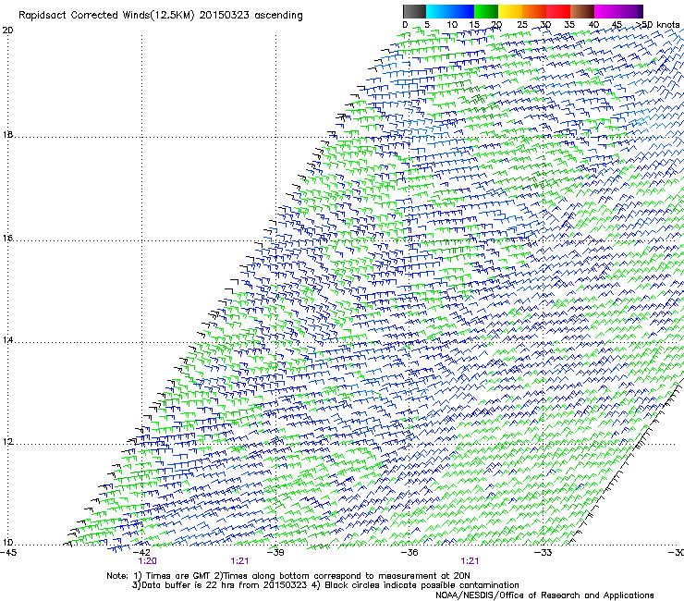684x601 pixels.
Task: Click legend tick label '25'
Action: (x=522, y=25)
